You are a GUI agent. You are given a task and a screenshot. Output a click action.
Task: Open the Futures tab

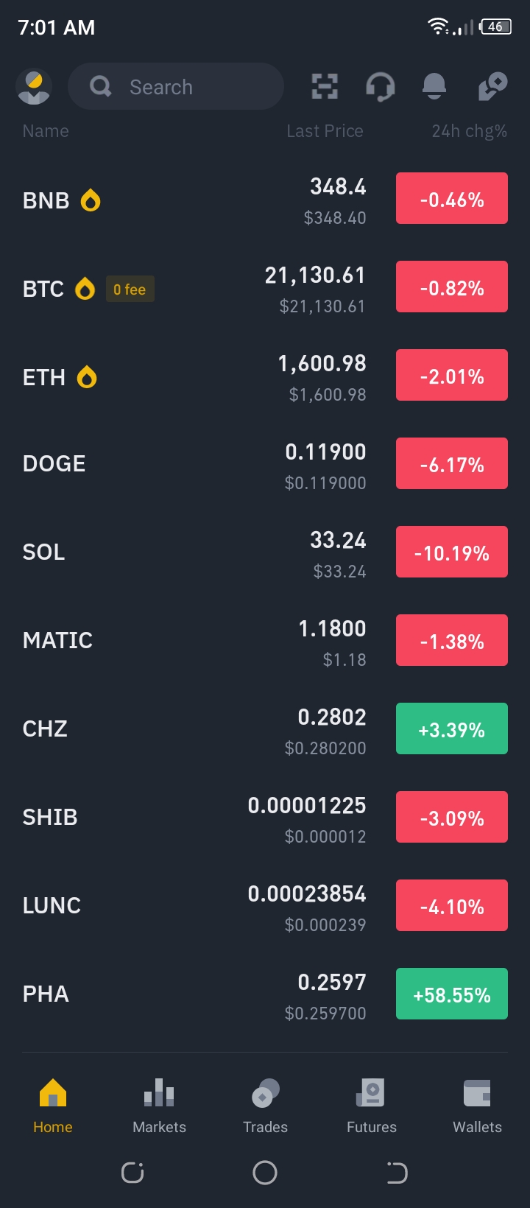[x=371, y=1106]
